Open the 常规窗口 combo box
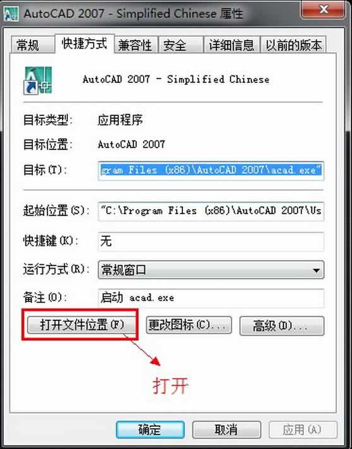Image resolution: width=352 pixels, height=449 pixels. click(x=211, y=270)
